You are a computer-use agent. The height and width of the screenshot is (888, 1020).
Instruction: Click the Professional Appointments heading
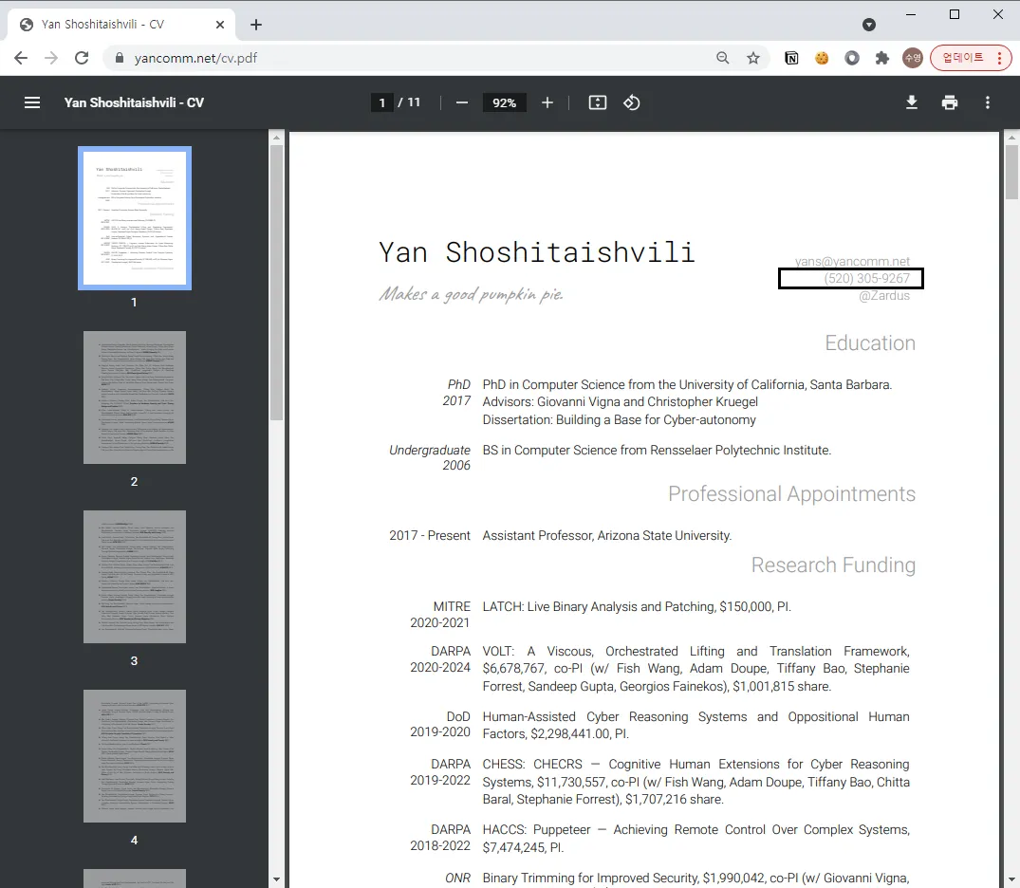(x=791, y=493)
